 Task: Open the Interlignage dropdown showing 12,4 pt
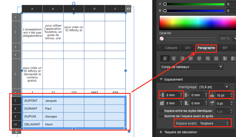[x=214, y=87]
